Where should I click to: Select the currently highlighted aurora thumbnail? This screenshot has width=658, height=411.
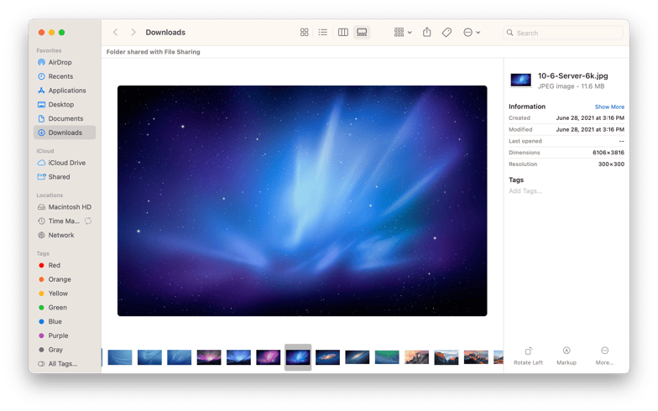coord(298,357)
